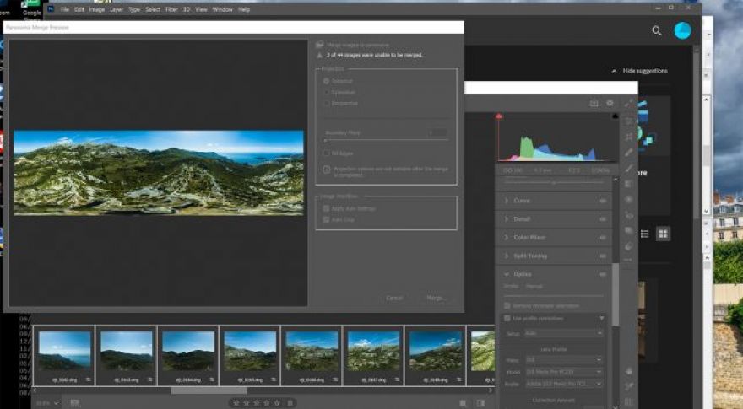This screenshot has height=409, width=743.
Task: Open the lens Model dropdown
Action: 563,372
